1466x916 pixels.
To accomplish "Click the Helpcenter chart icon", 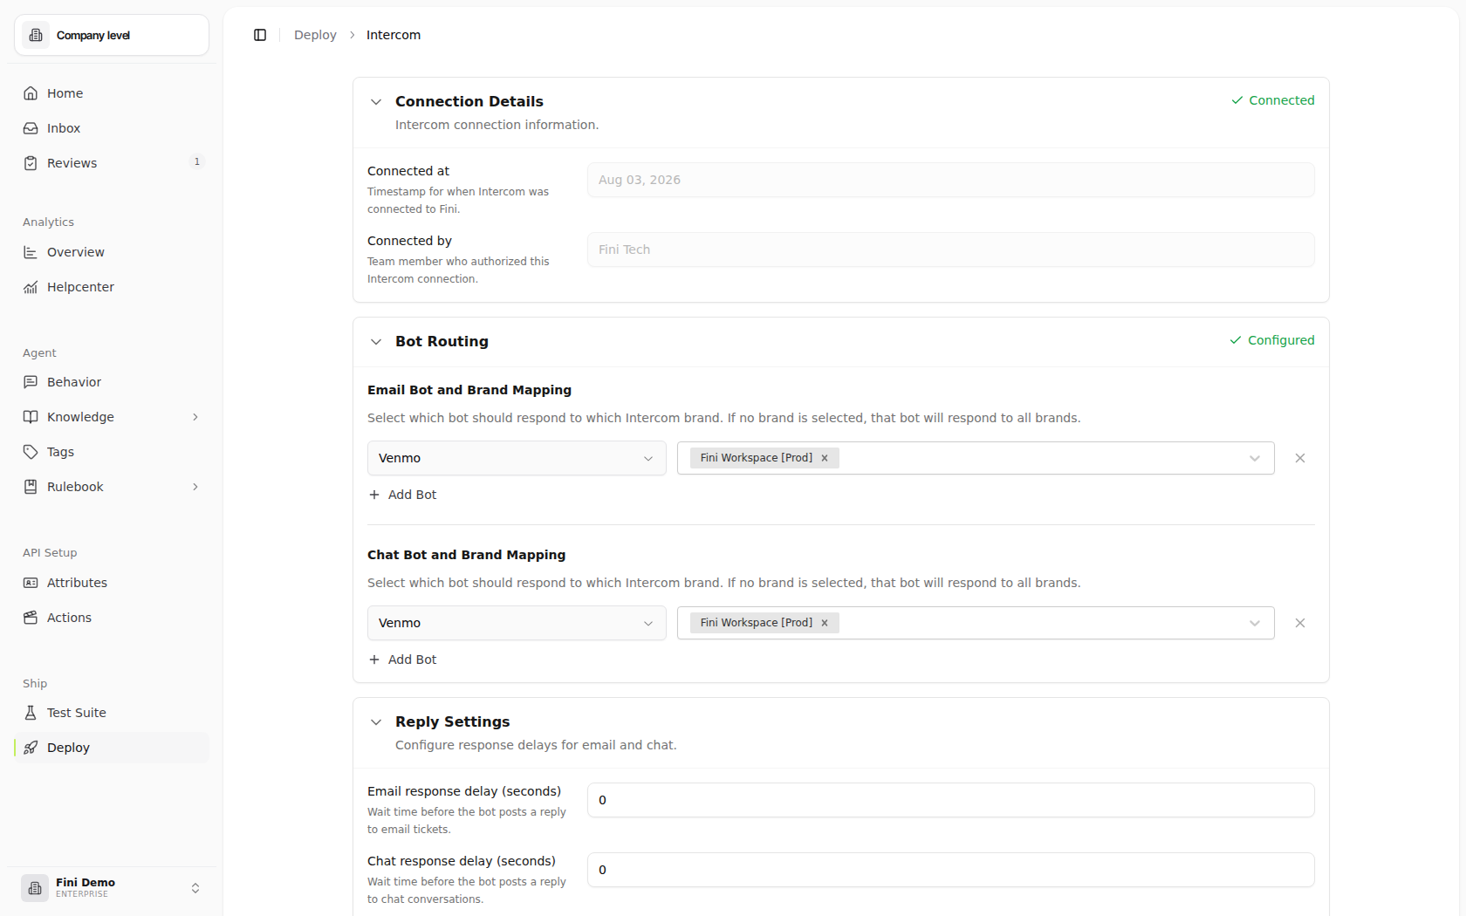I will click(31, 287).
